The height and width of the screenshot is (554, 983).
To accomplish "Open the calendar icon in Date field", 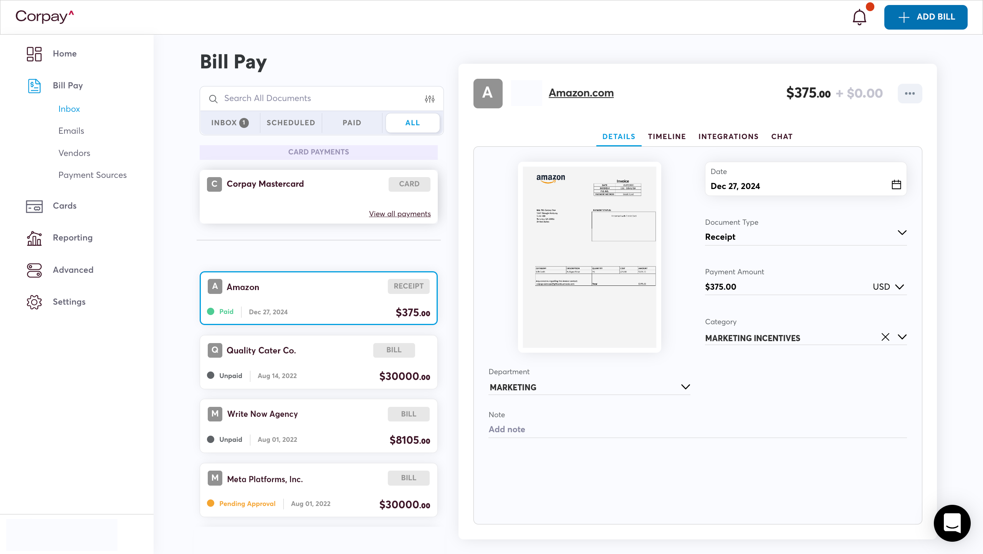I will point(896,185).
